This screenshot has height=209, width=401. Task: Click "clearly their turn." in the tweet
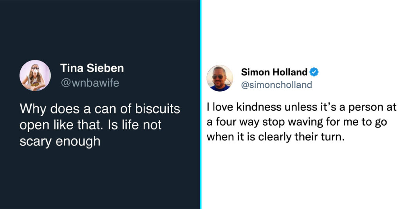click(x=302, y=137)
